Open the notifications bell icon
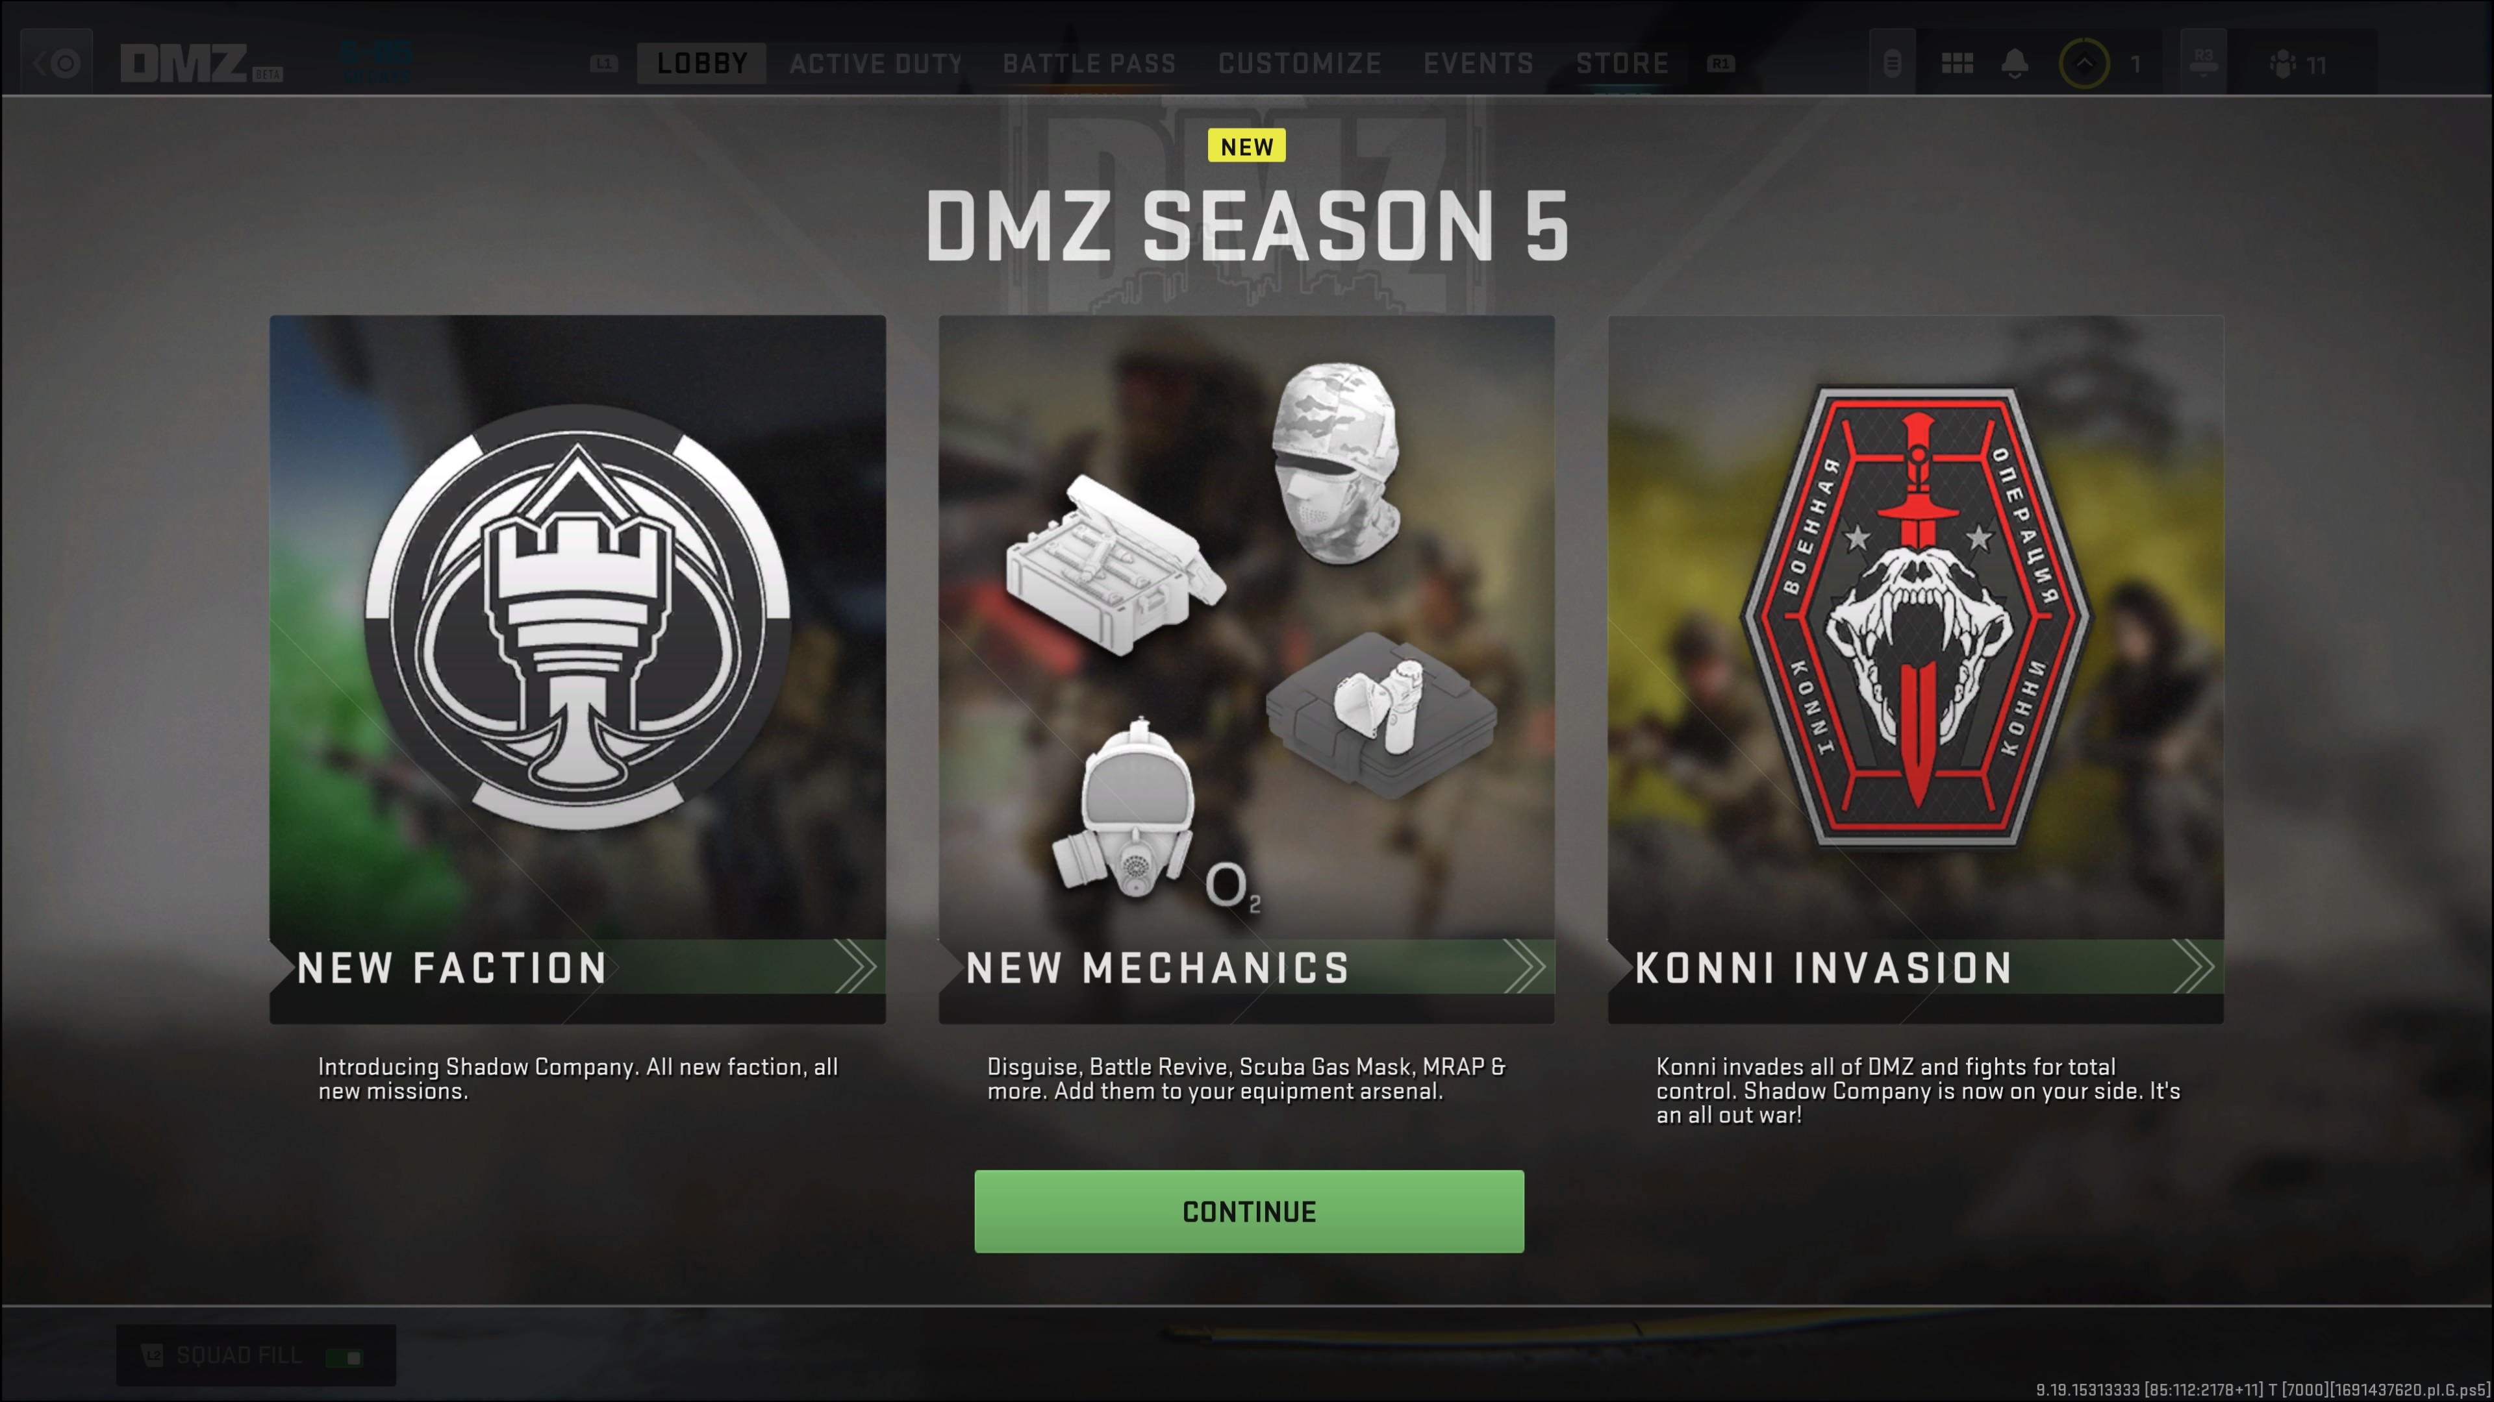This screenshot has height=1402, width=2494. point(2015,64)
